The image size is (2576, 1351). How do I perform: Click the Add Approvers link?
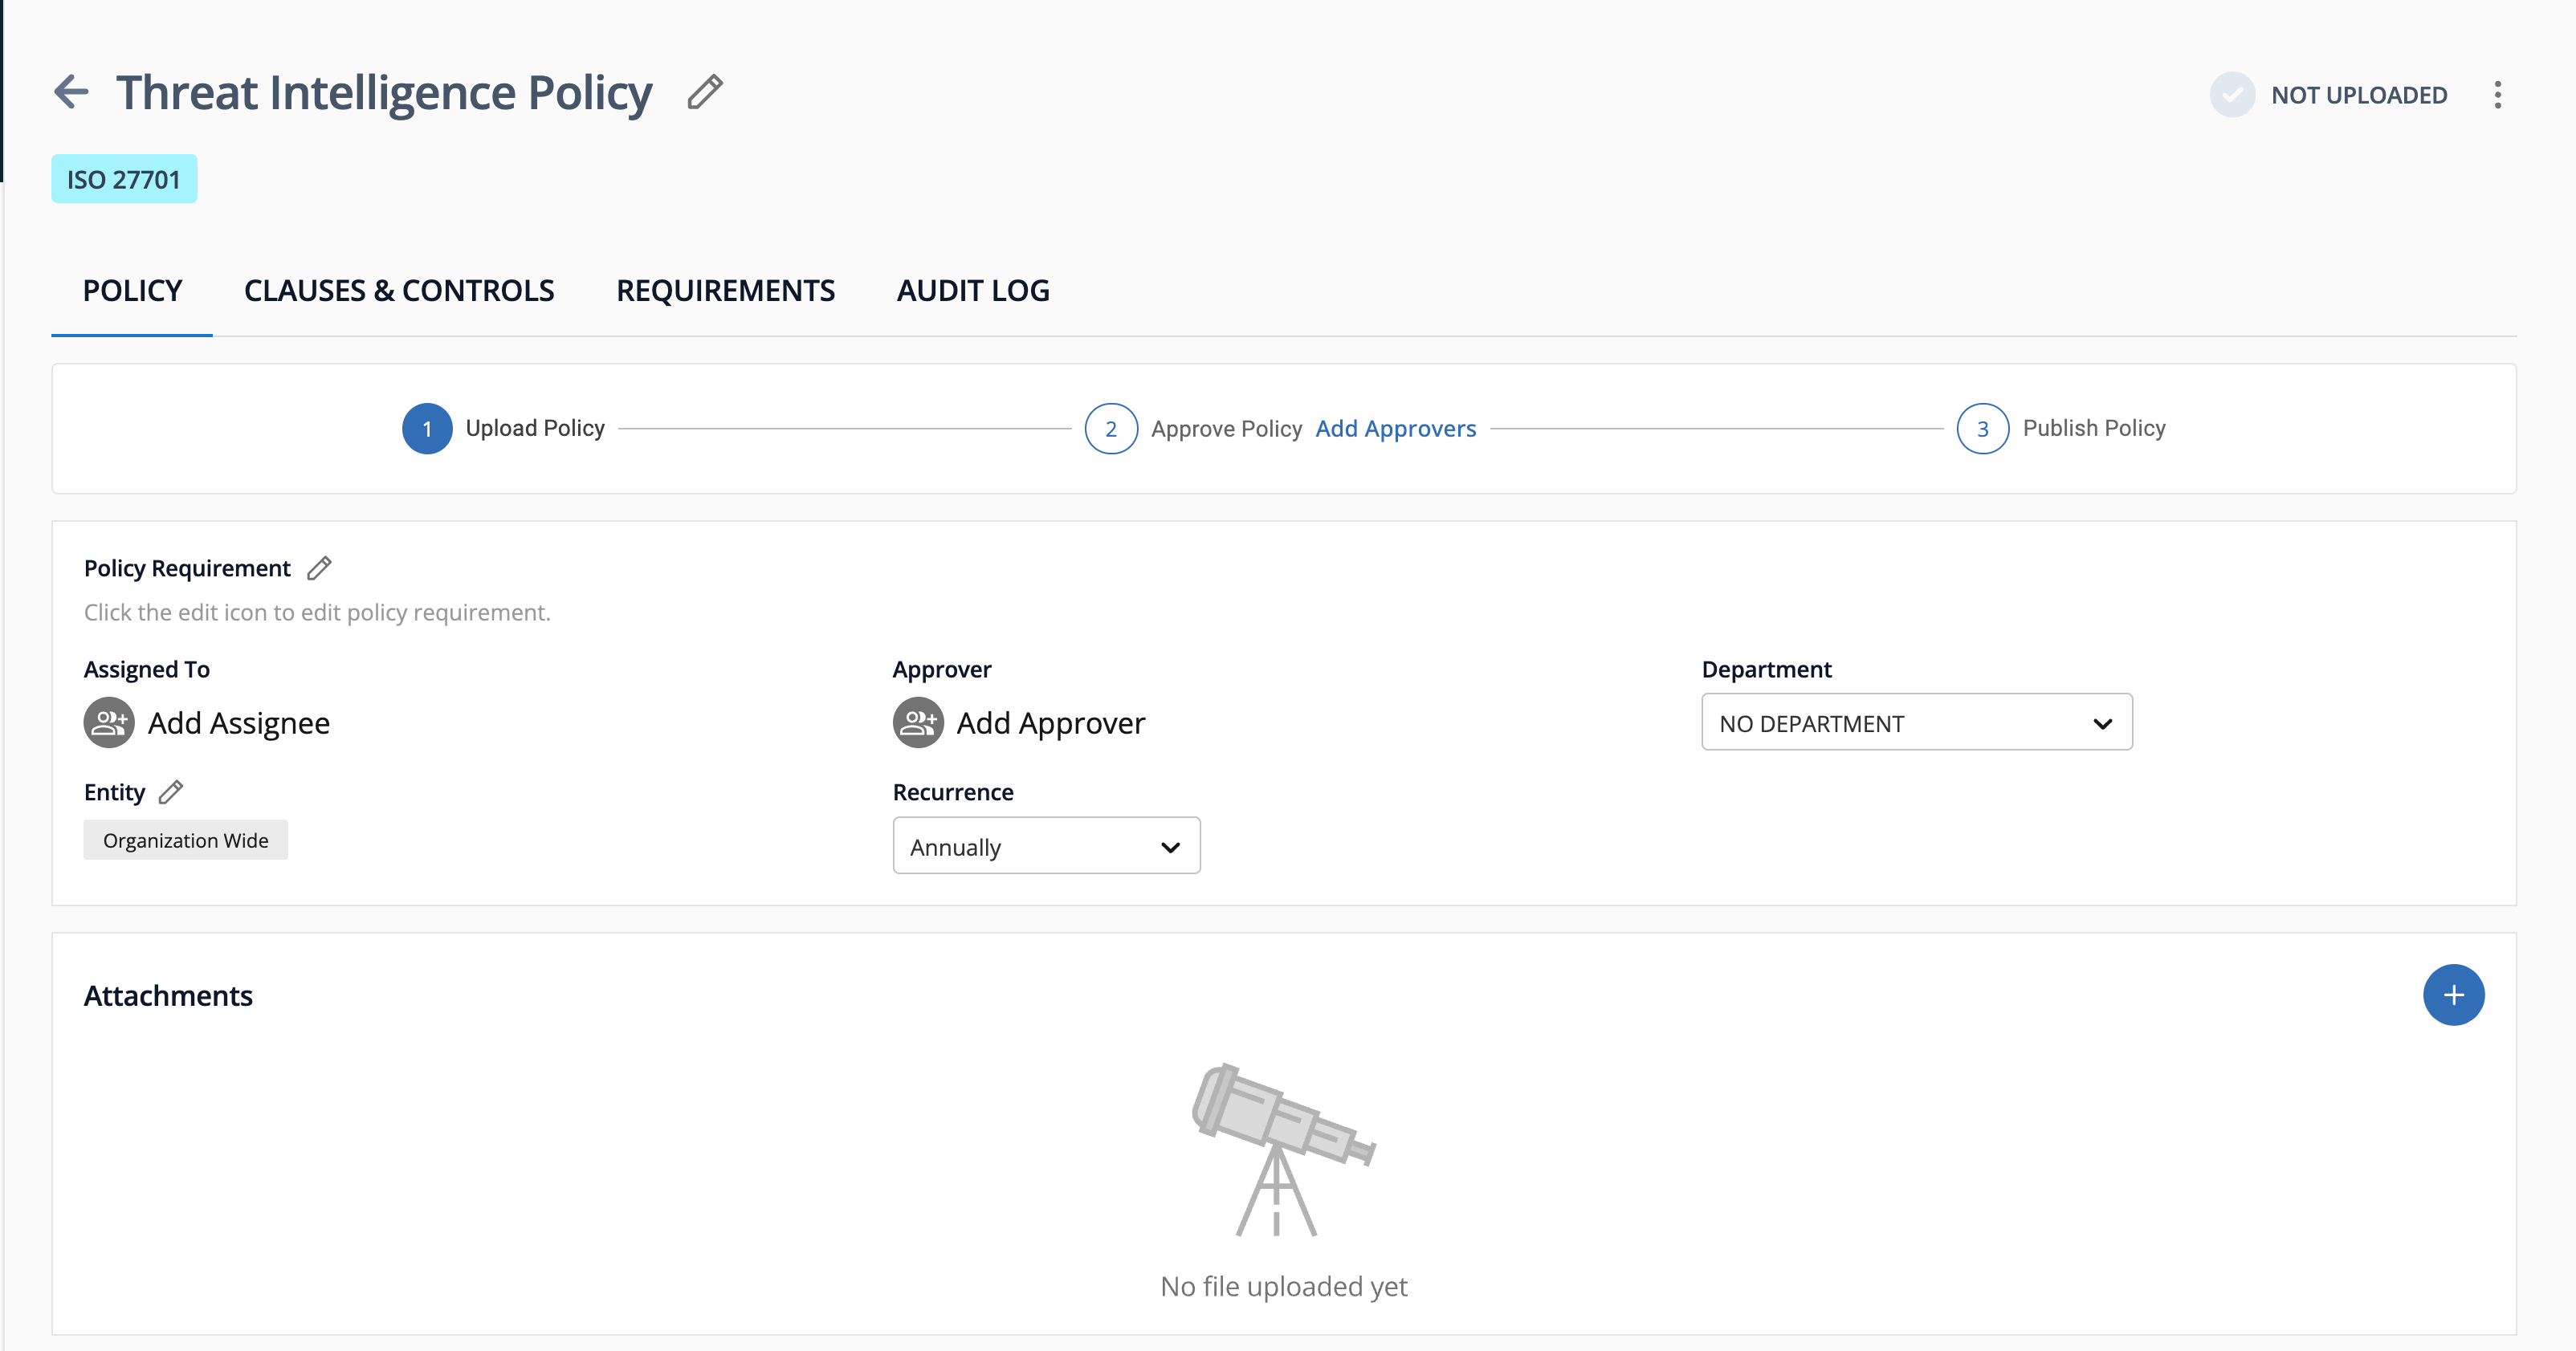pos(1395,429)
